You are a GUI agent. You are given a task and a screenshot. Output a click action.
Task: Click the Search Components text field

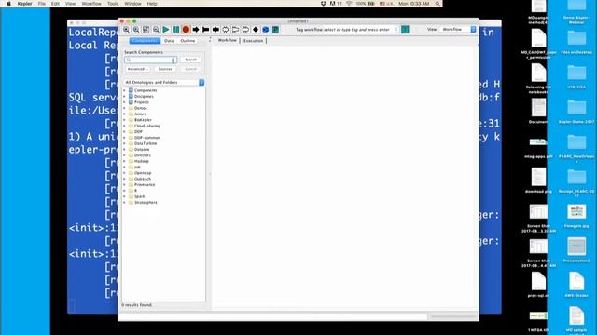[x=151, y=60]
